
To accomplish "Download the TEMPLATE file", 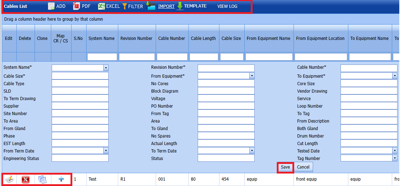I will coord(195,6).
